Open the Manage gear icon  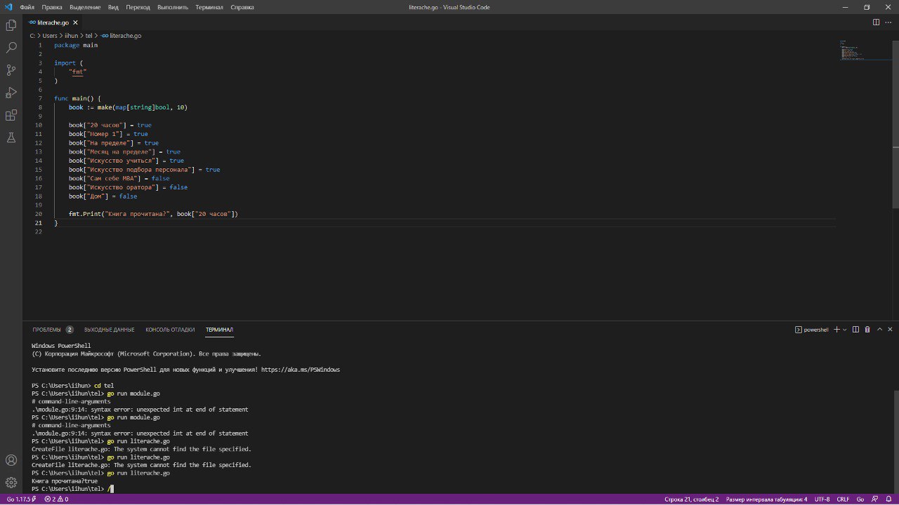click(11, 483)
